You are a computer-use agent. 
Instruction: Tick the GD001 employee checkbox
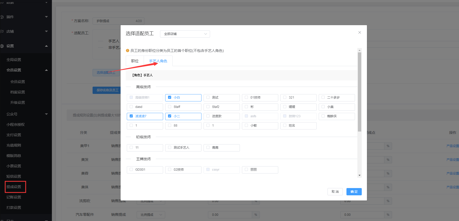(x=131, y=170)
